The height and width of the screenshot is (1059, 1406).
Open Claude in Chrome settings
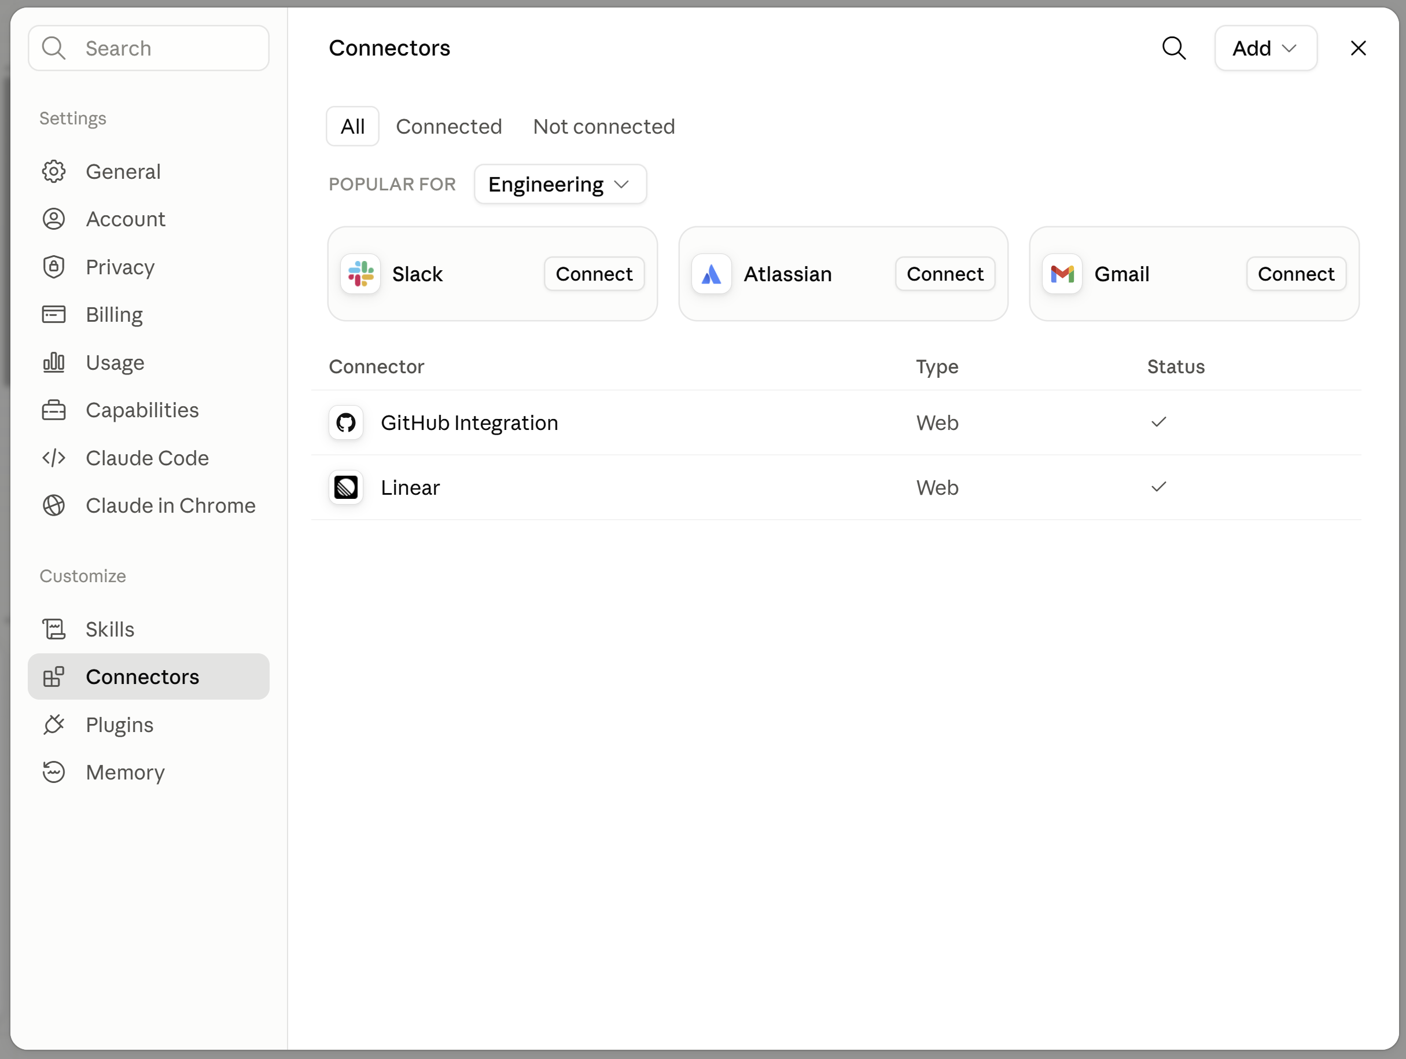click(x=149, y=505)
